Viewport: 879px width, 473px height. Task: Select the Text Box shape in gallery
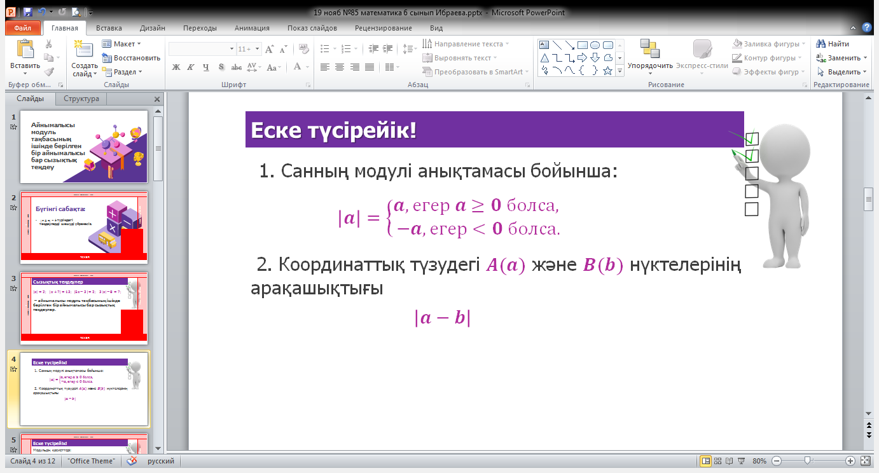pyautogui.click(x=544, y=45)
